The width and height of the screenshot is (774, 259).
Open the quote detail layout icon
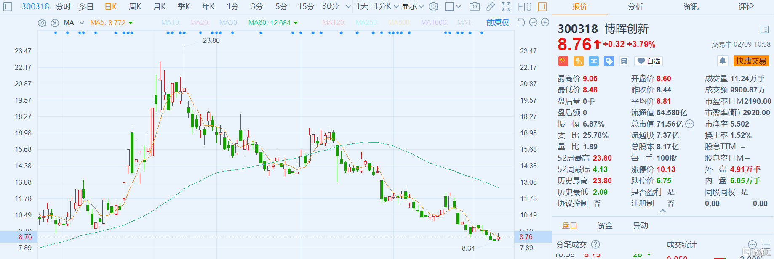click(765, 29)
